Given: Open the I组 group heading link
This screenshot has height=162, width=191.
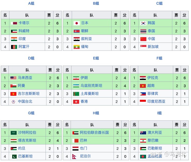Looking at the screenshot, I should click(x=159, y=113).
